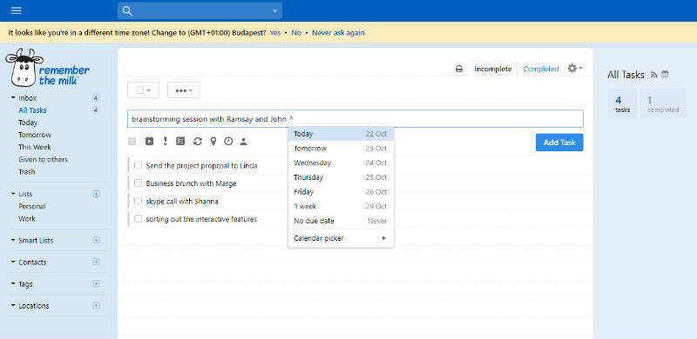Open the All Tasks calendar feed icon
The height and width of the screenshot is (339, 697).
665,75
